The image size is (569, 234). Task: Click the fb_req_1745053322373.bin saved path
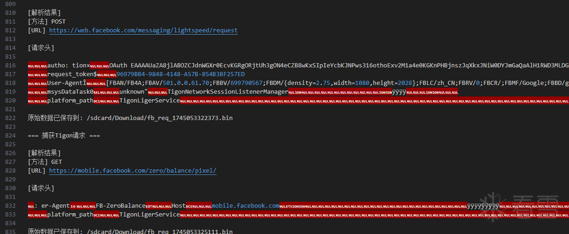[160, 118]
